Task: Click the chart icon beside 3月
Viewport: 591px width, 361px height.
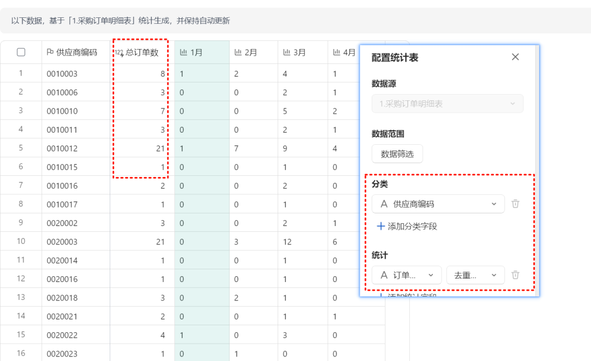Action: [x=286, y=52]
